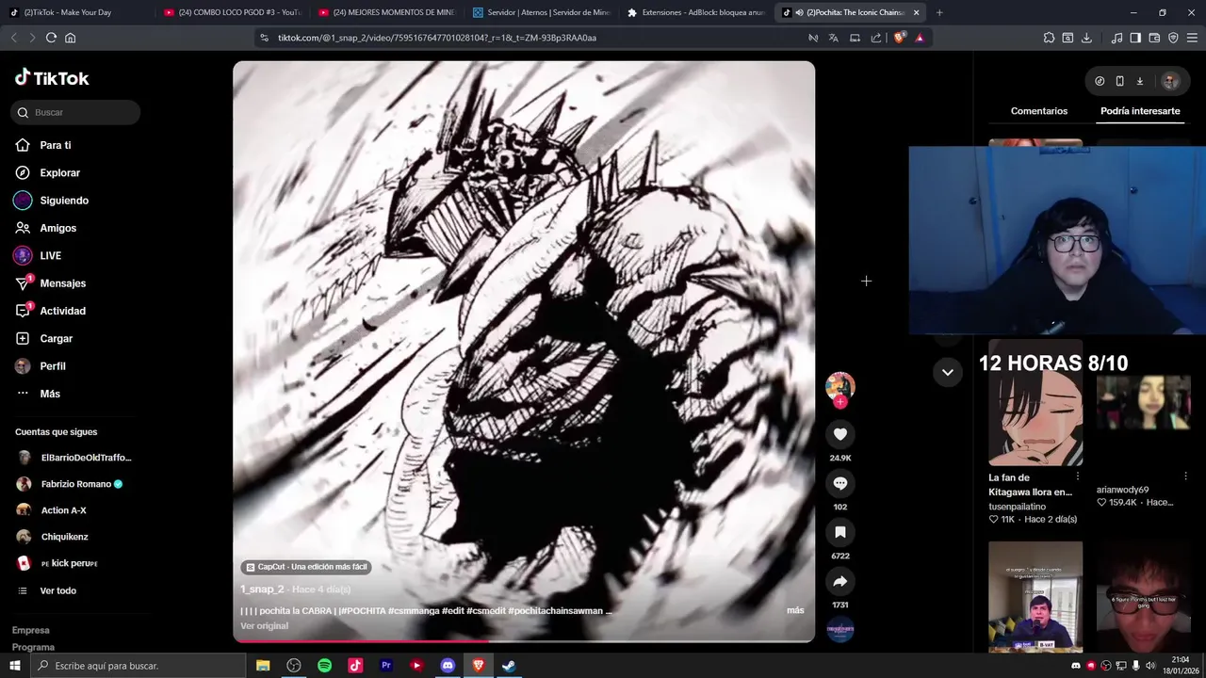
Task: Open Chiquikenz account
Action: pyautogui.click(x=64, y=537)
